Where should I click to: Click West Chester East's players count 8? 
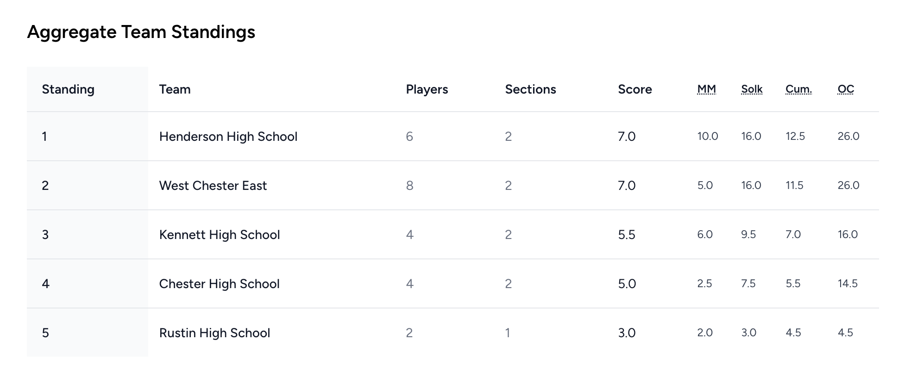(409, 186)
